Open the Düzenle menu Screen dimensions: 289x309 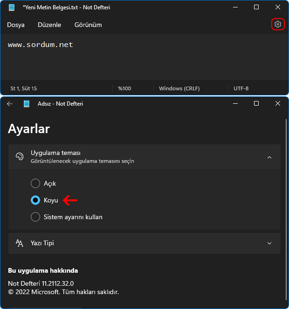coord(49,25)
